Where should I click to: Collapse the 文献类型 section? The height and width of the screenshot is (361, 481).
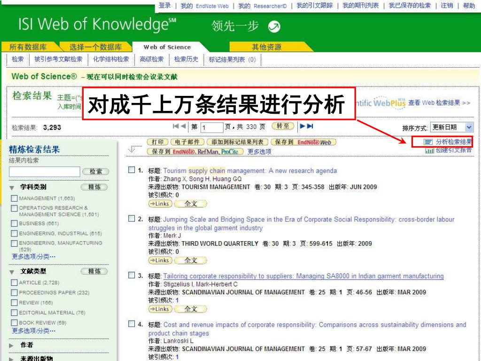click(x=12, y=272)
